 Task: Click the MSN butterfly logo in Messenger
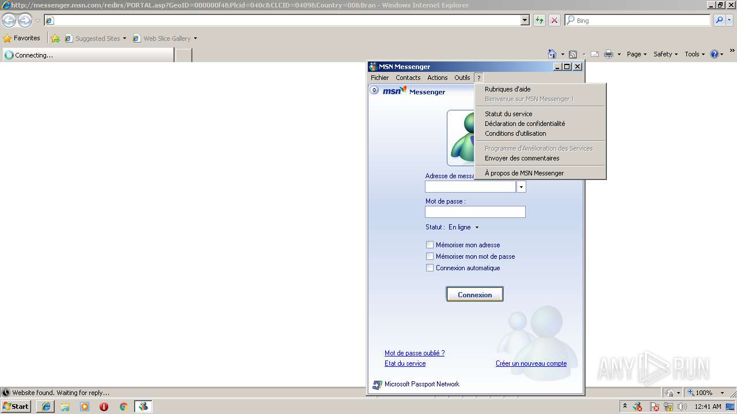pyautogui.click(x=395, y=91)
